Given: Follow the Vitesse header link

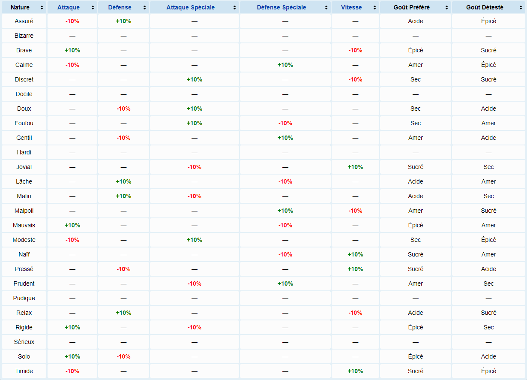Looking at the screenshot, I should (351, 8).
